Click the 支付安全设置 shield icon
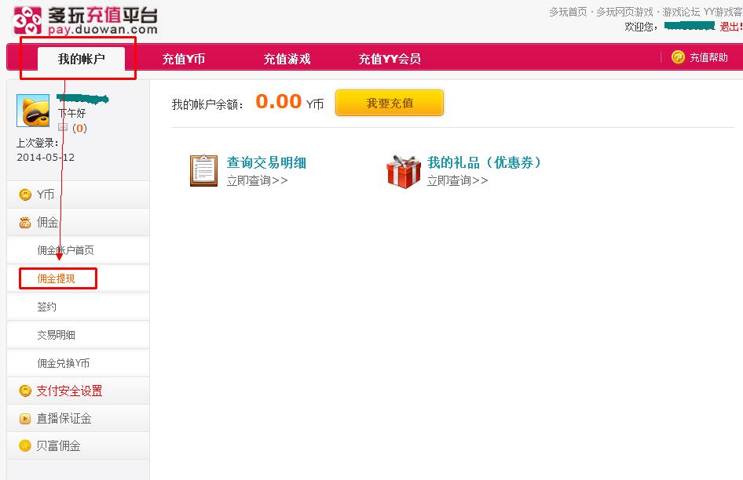The width and height of the screenshot is (743, 480). click(x=25, y=391)
